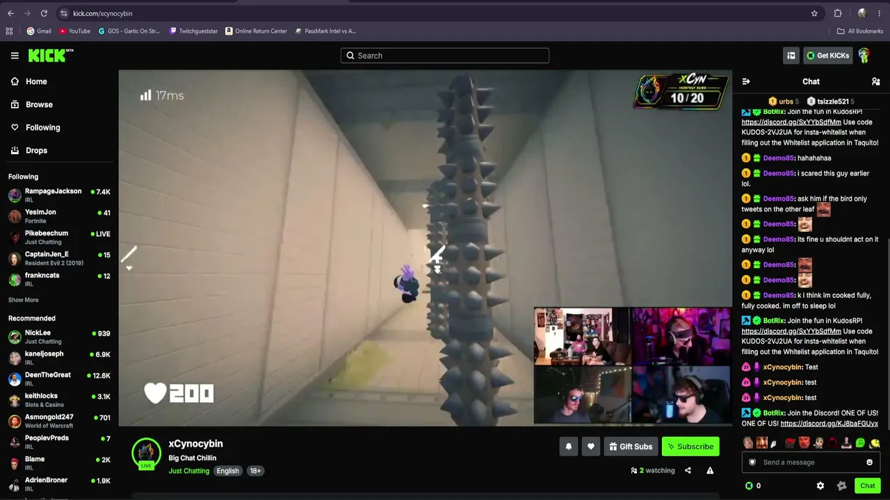The width and height of the screenshot is (890, 500).
Task: Open the Kick inbox icon beside Get KICKs
Action: click(791, 56)
